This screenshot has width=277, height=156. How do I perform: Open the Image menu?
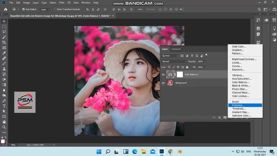26,3
